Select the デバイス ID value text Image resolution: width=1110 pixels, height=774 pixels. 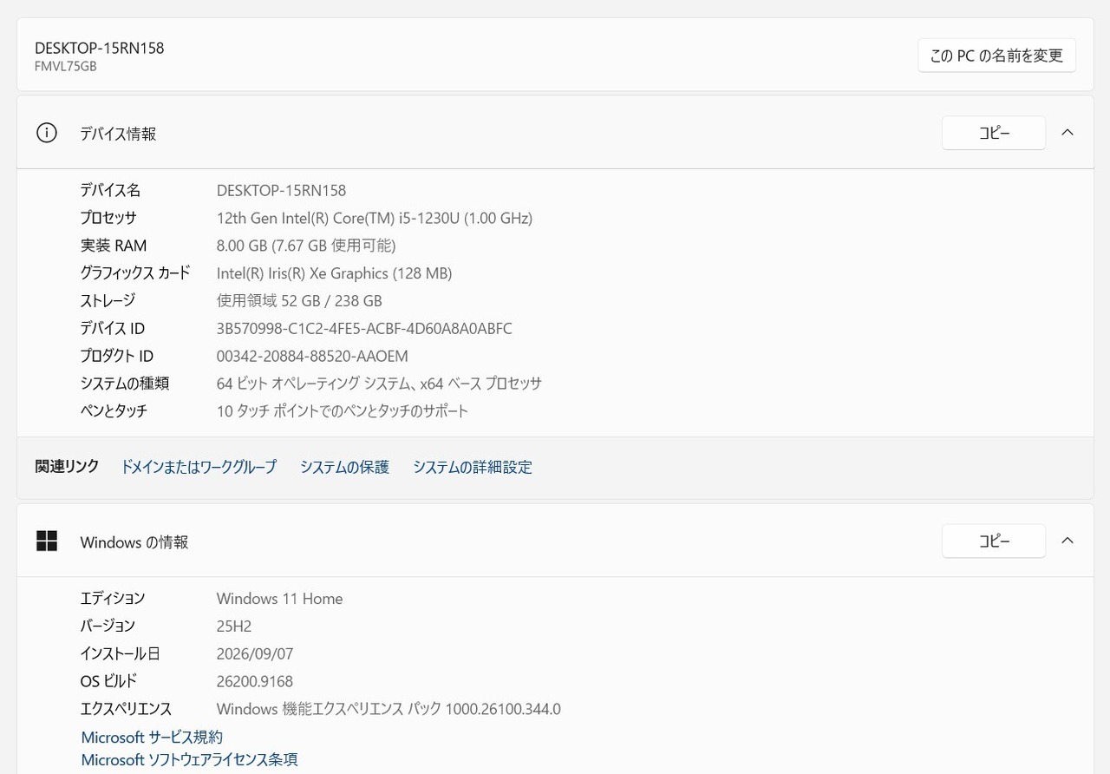[364, 329]
